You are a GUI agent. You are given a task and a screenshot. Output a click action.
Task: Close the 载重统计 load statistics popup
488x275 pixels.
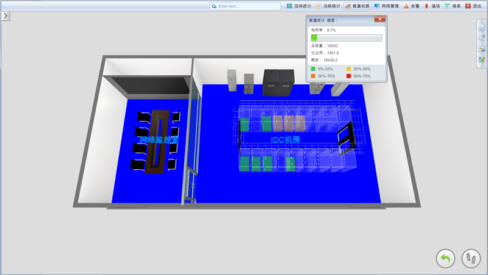[379, 20]
